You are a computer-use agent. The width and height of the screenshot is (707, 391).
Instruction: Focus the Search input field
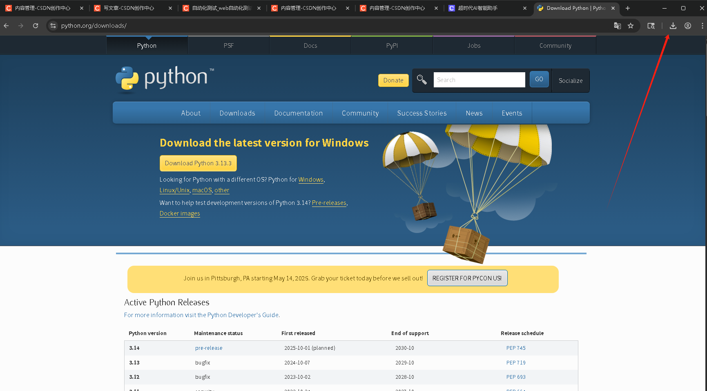(479, 80)
